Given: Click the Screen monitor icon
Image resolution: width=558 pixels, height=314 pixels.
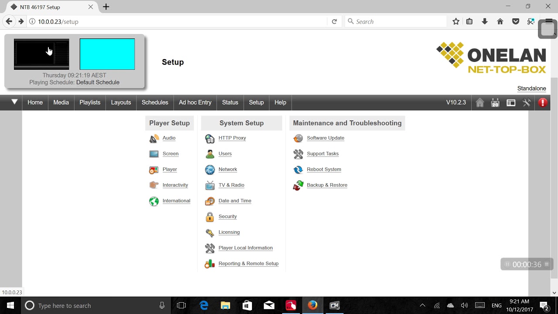Looking at the screenshot, I should tap(154, 154).
